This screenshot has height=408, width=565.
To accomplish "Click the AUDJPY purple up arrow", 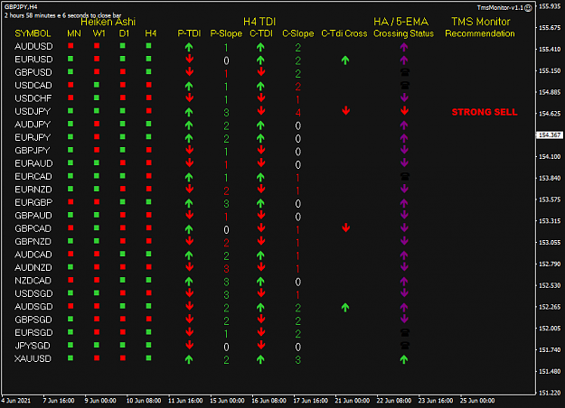I will click(404, 125).
